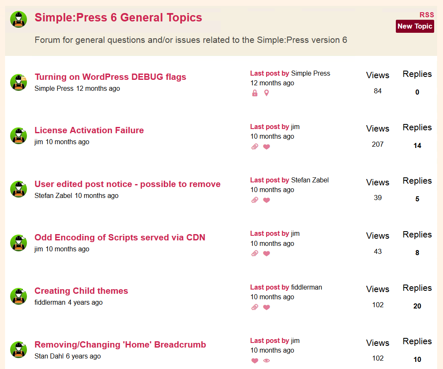Viewport: 443px width, 369px height.
Task: Open topic Removing/Changing 'Home' Breadcrumb
Action: point(120,345)
